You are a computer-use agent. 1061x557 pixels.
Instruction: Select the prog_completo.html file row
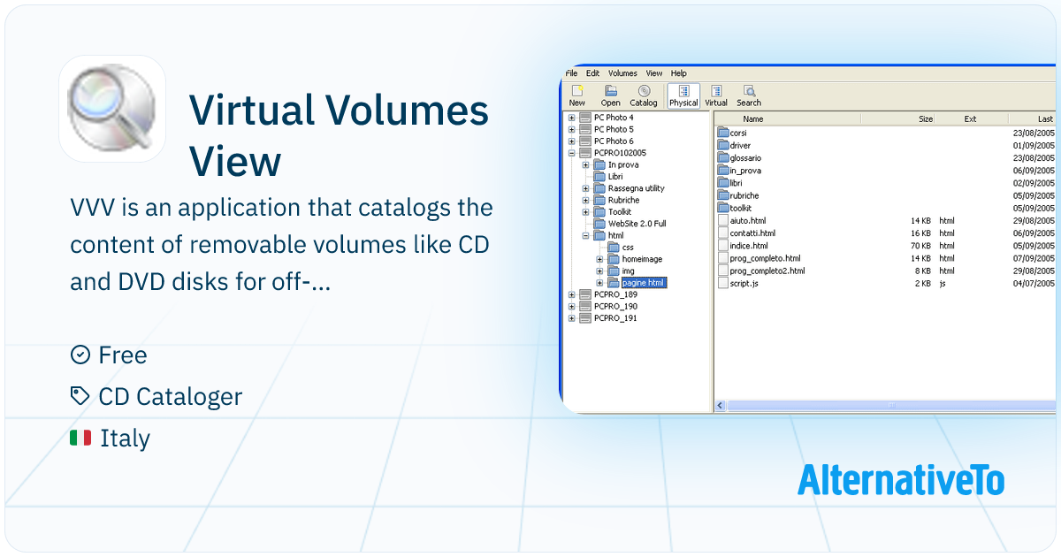886,258
